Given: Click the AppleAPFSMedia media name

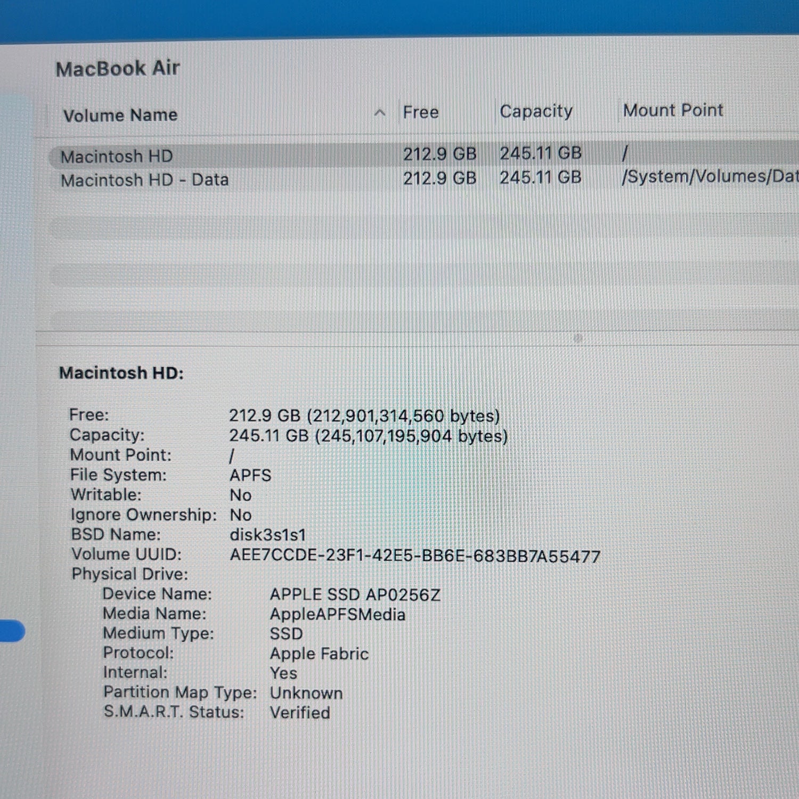Looking at the screenshot, I should coord(338,614).
